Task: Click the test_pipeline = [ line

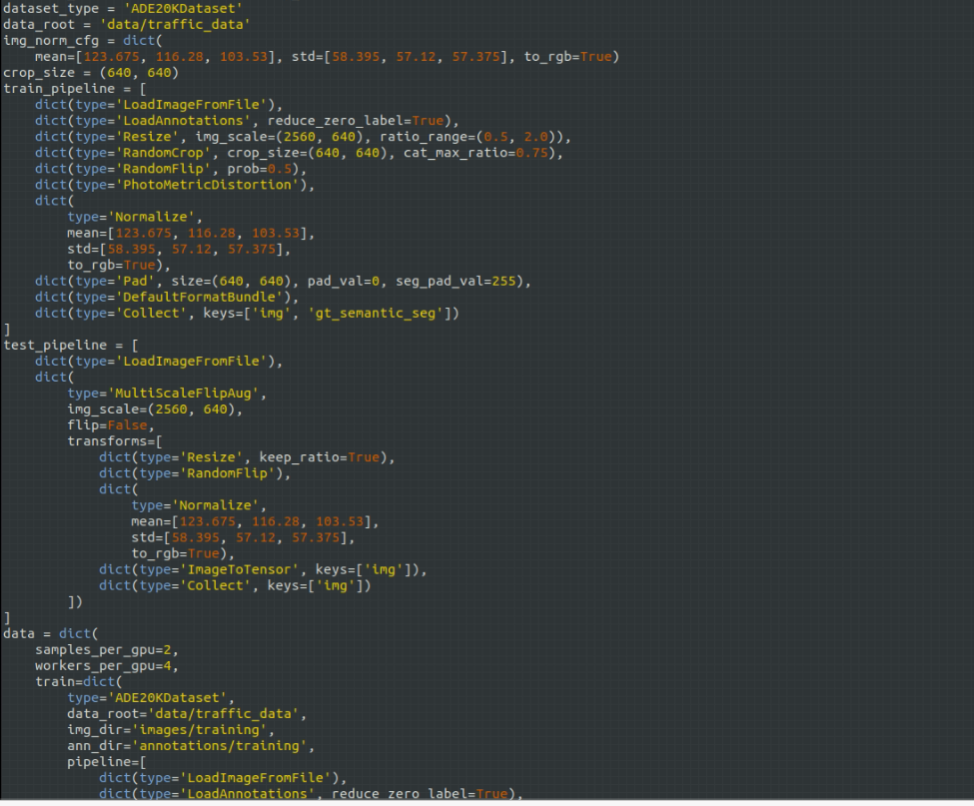Action: click(71, 346)
